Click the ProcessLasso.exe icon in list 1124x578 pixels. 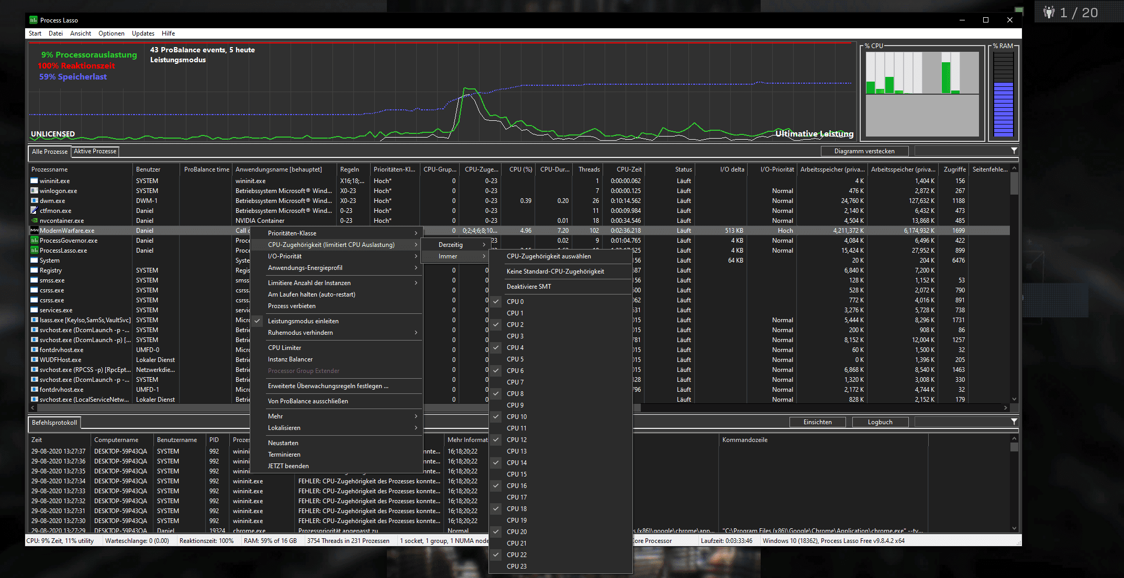35,250
